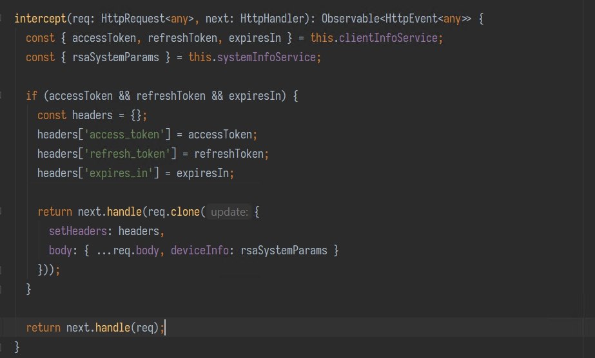Screen dimensions: 595x358
Task: Click the "next" parameter in the intercept signature
Action: click(217, 19)
